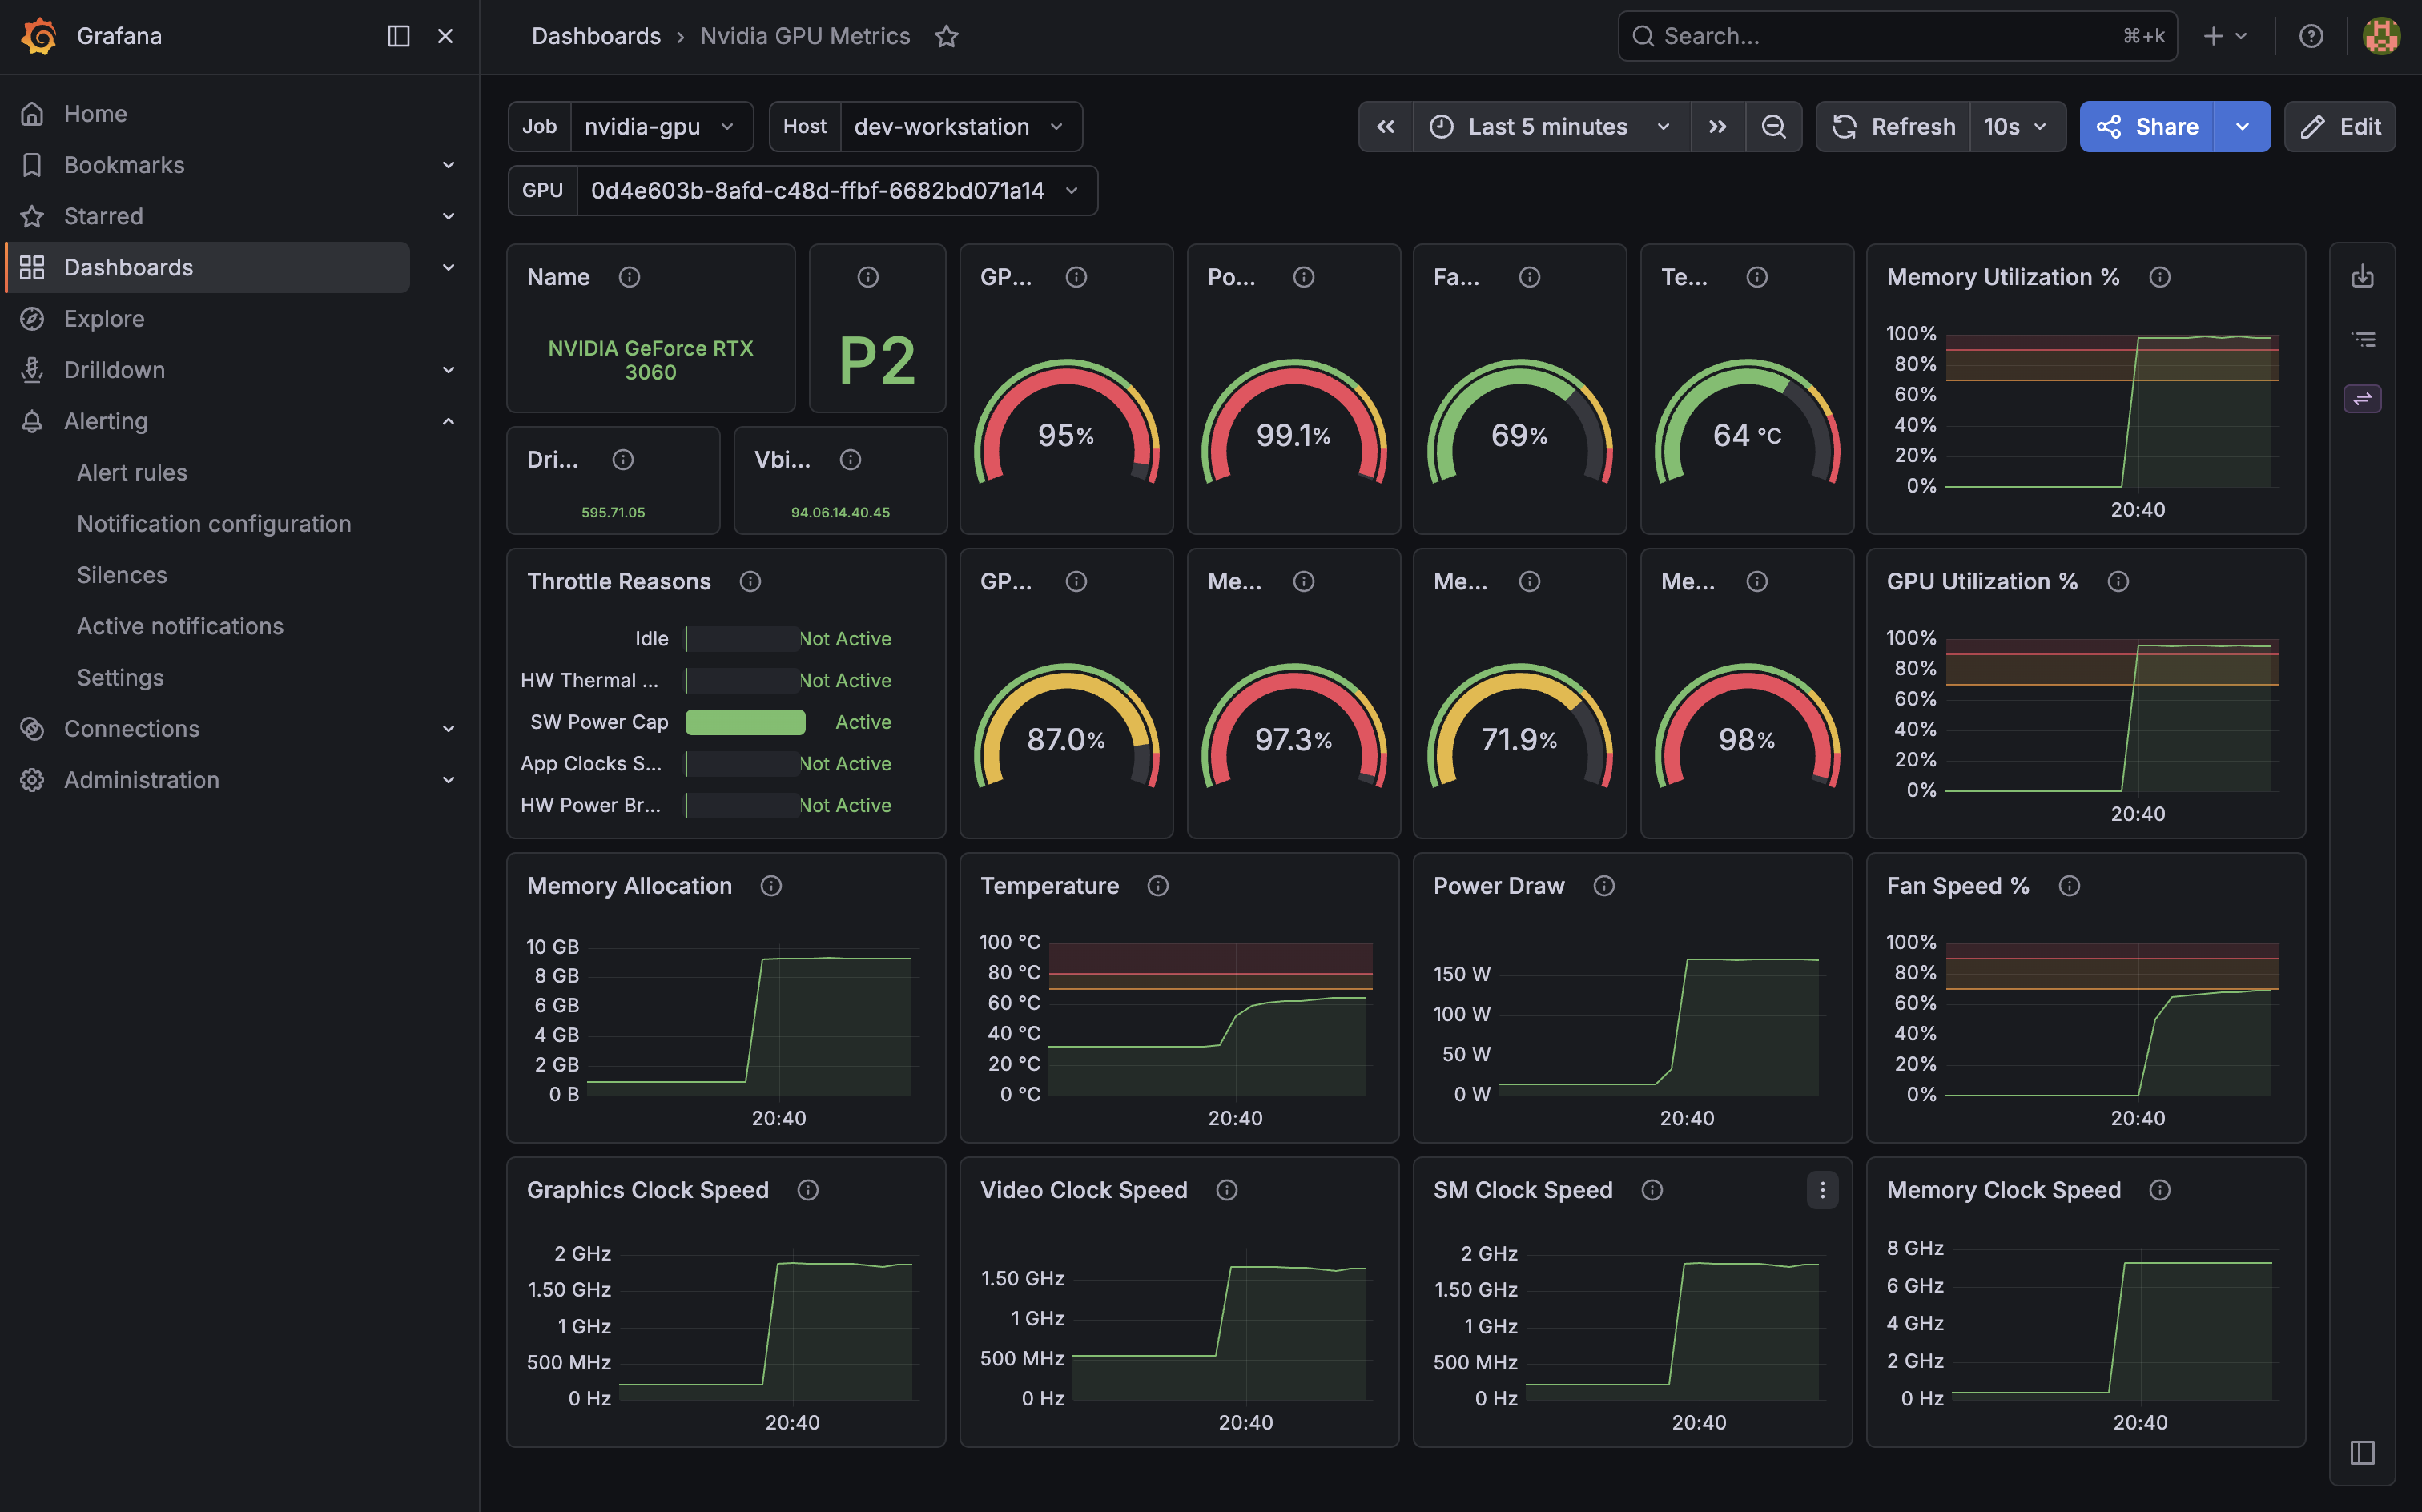
Task: Click the export icon in right rail
Action: click(2362, 276)
